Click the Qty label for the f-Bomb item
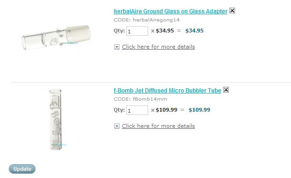The height and width of the screenshot is (178, 291). 119,110
